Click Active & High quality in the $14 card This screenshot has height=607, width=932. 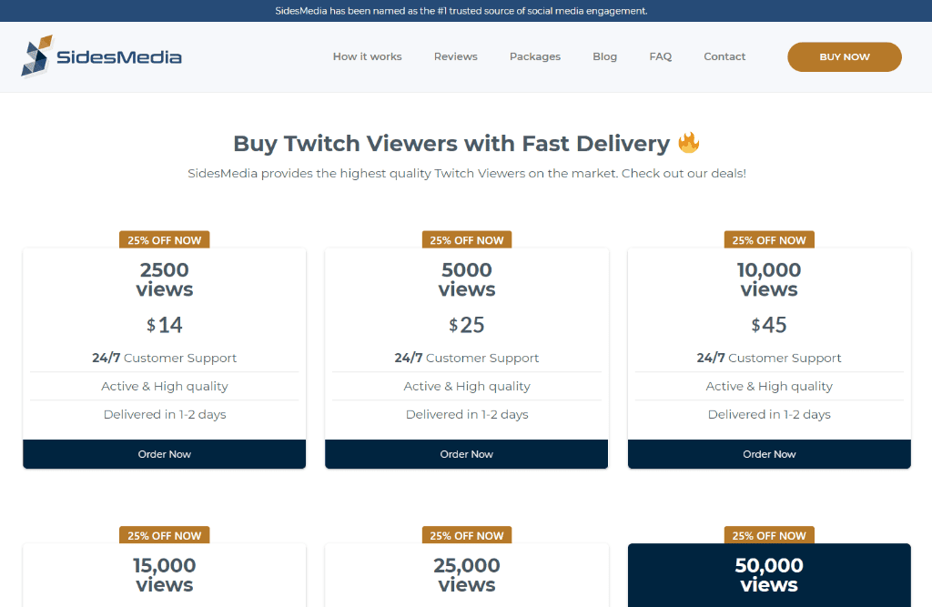coord(165,387)
